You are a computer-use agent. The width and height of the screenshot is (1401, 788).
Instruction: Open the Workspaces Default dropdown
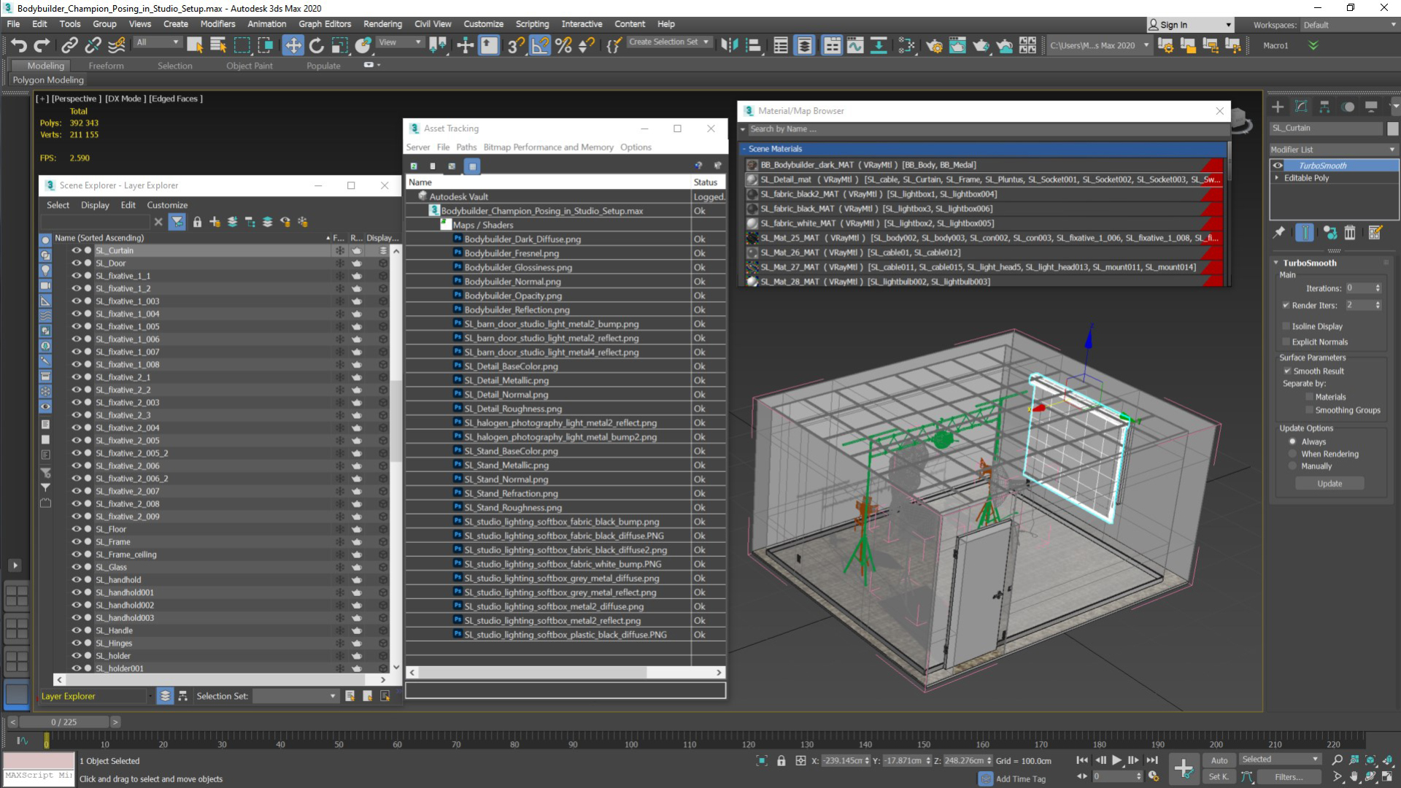click(1350, 25)
